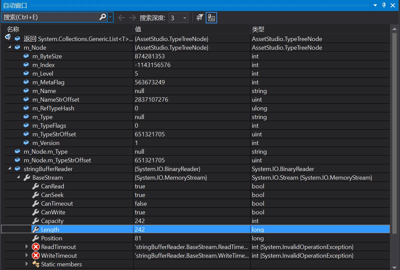Open the title bar position dropdown arrow
The image size is (400, 270).
(x=376, y=5)
